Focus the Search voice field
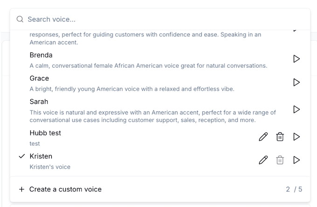Viewport: 317px width, 207px height. pyautogui.click(x=160, y=19)
